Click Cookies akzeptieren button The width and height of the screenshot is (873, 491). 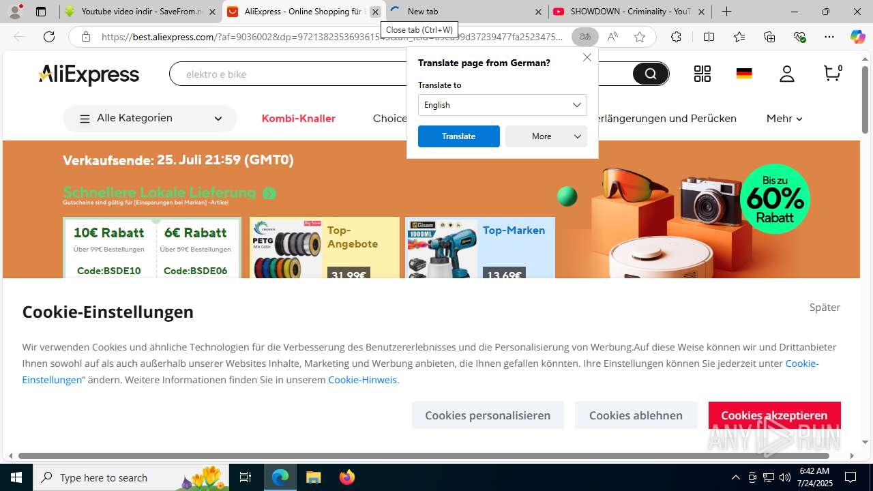[x=774, y=415]
